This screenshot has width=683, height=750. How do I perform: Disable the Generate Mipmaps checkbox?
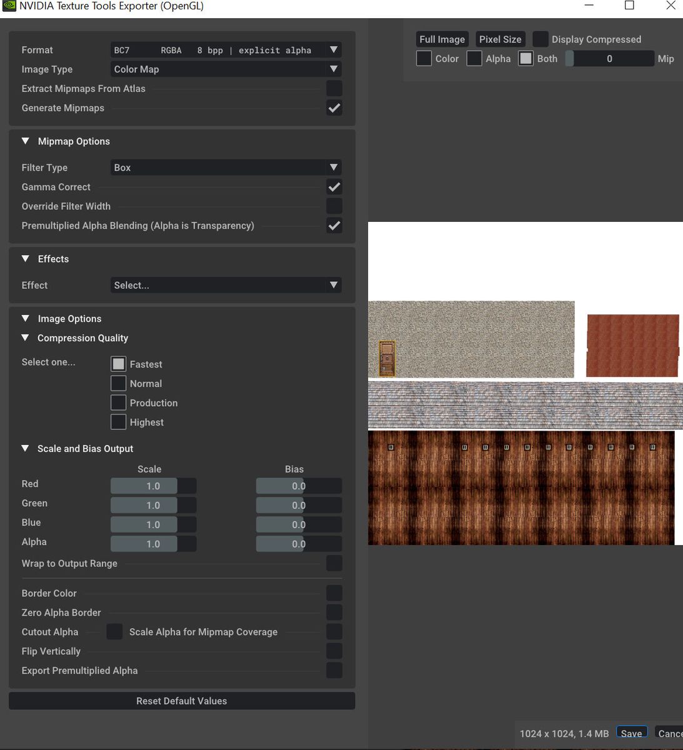tap(334, 108)
